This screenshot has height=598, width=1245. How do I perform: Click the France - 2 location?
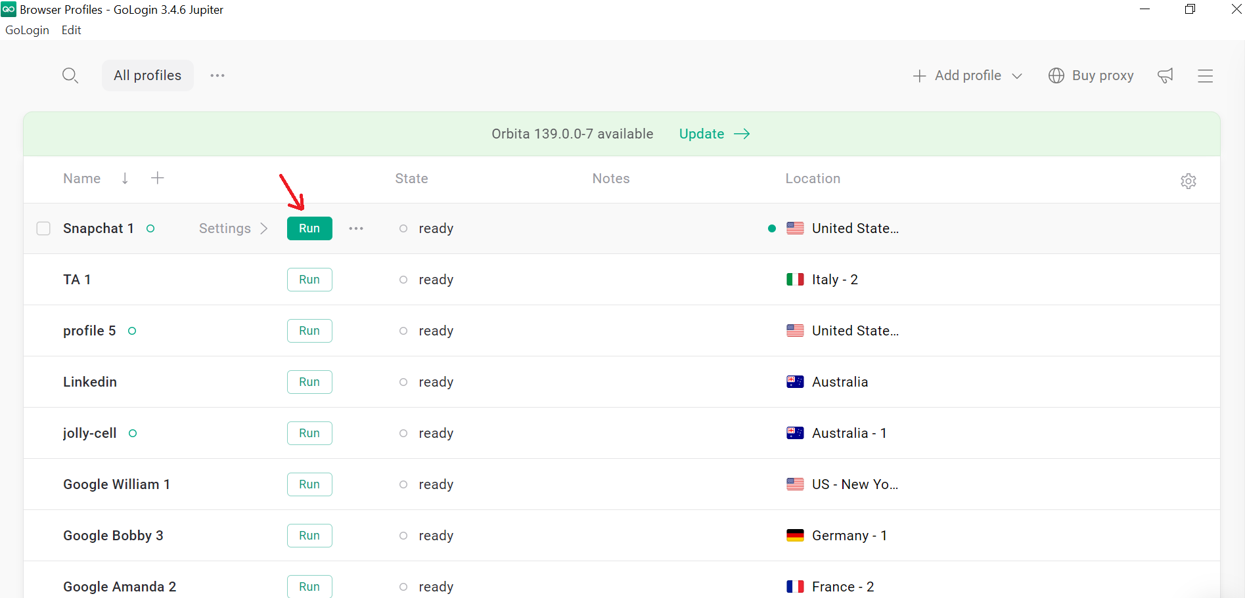pos(843,587)
